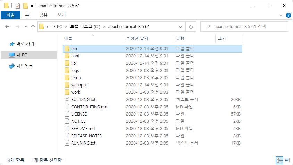Click the logs folder icon
This screenshot has height=165, width=293.
(67, 71)
